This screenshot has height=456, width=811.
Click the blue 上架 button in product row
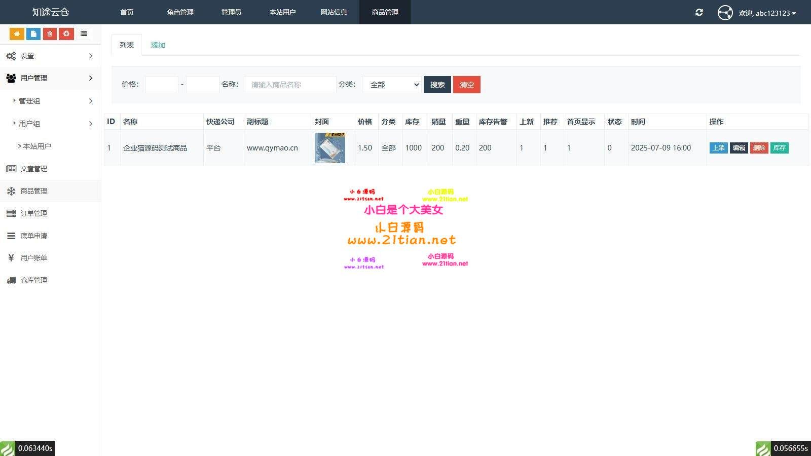[x=718, y=148]
